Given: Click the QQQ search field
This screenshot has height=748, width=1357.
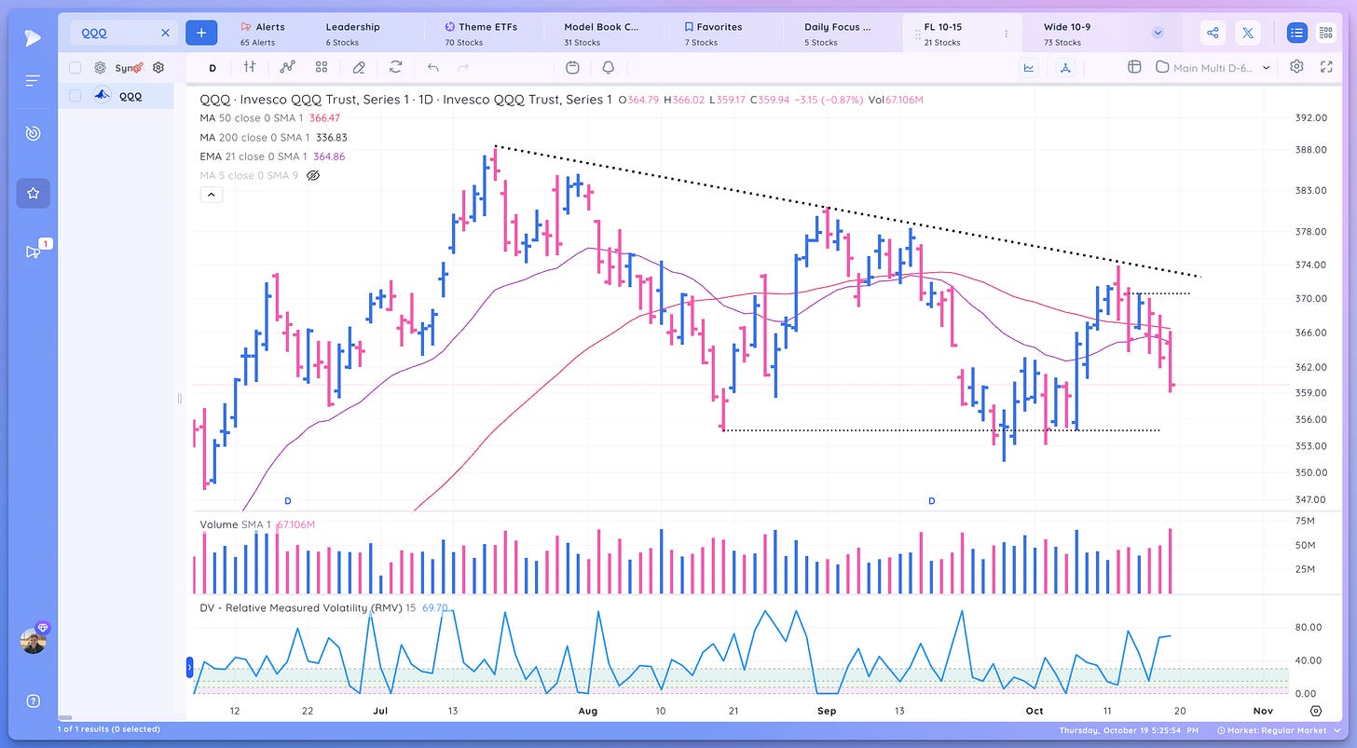Looking at the screenshot, I should pyautogui.click(x=122, y=33).
